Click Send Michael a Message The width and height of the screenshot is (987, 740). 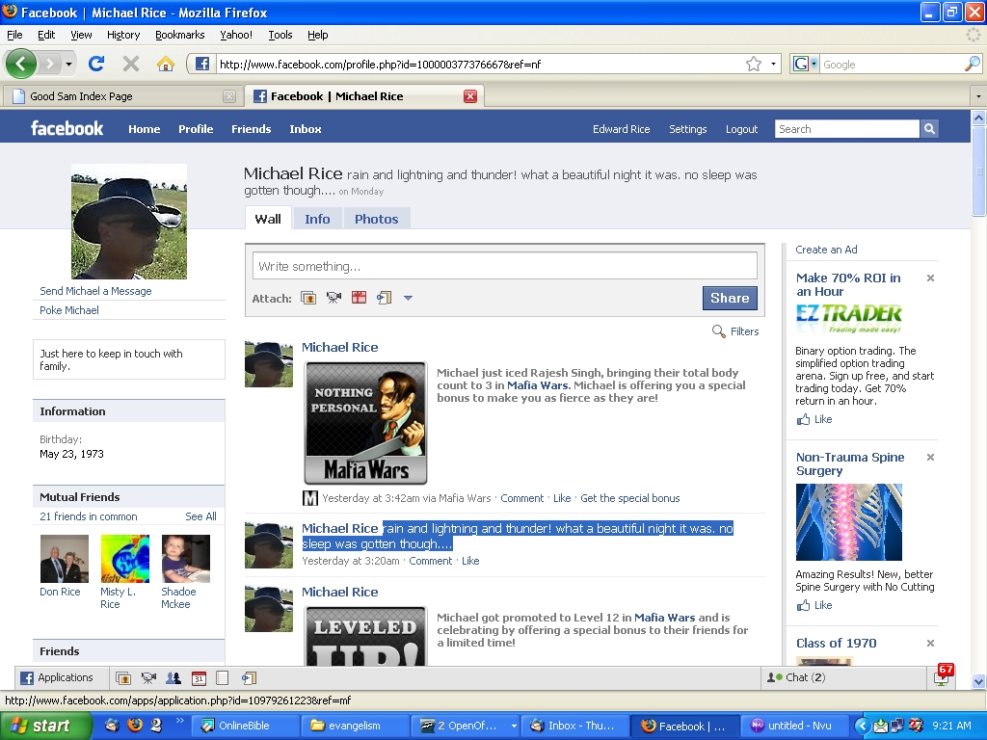[95, 291]
